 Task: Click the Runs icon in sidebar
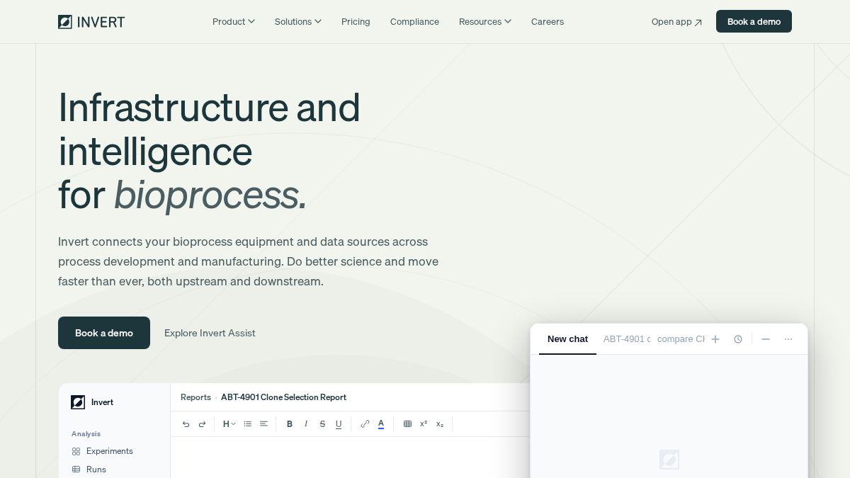point(76,470)
